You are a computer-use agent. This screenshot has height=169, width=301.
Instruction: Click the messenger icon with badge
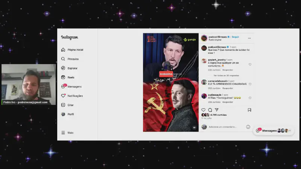[x=64, y=86]
